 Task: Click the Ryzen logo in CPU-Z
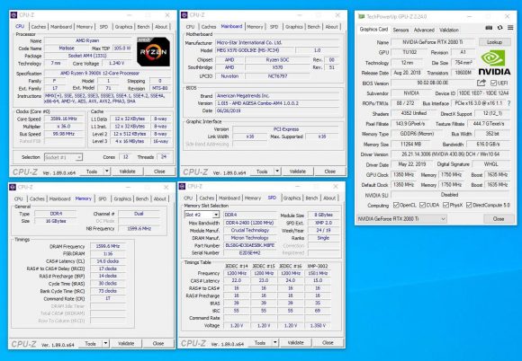(153, 52)
